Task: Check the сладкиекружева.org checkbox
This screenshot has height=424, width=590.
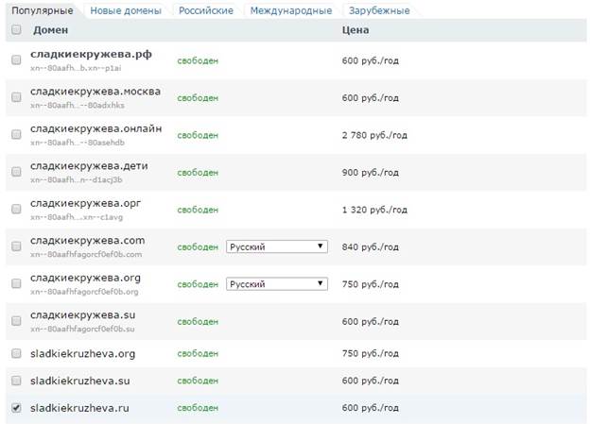Action: [x=16, y=283]
